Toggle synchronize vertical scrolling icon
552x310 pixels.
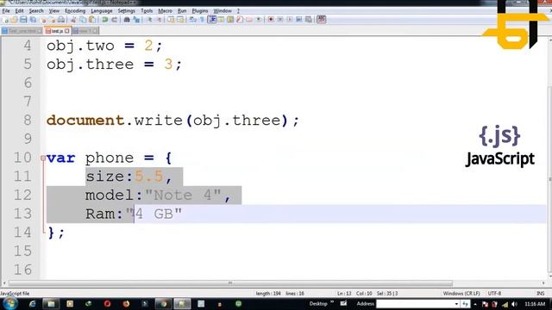click(171, 20)
